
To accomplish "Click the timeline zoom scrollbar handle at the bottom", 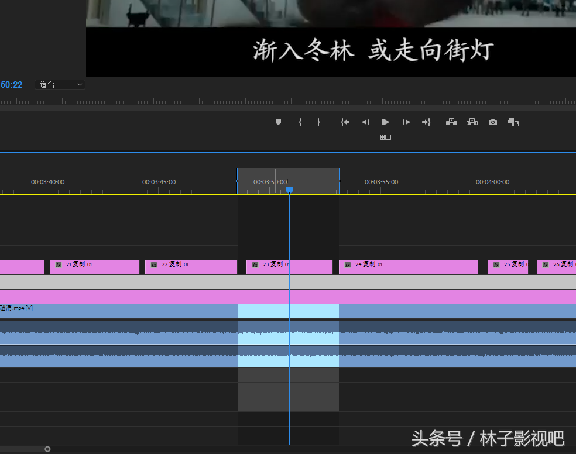I will 47,449.
